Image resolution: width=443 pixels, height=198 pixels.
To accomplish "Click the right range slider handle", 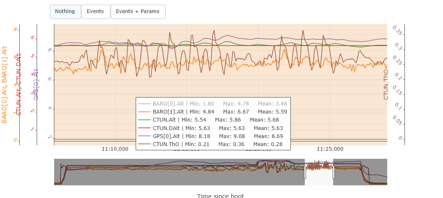I will point(334,172).
